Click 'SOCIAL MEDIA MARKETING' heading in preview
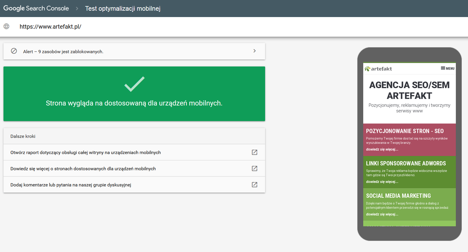The height and width of the screenshot is (252, 468). (x=398, y=196)
